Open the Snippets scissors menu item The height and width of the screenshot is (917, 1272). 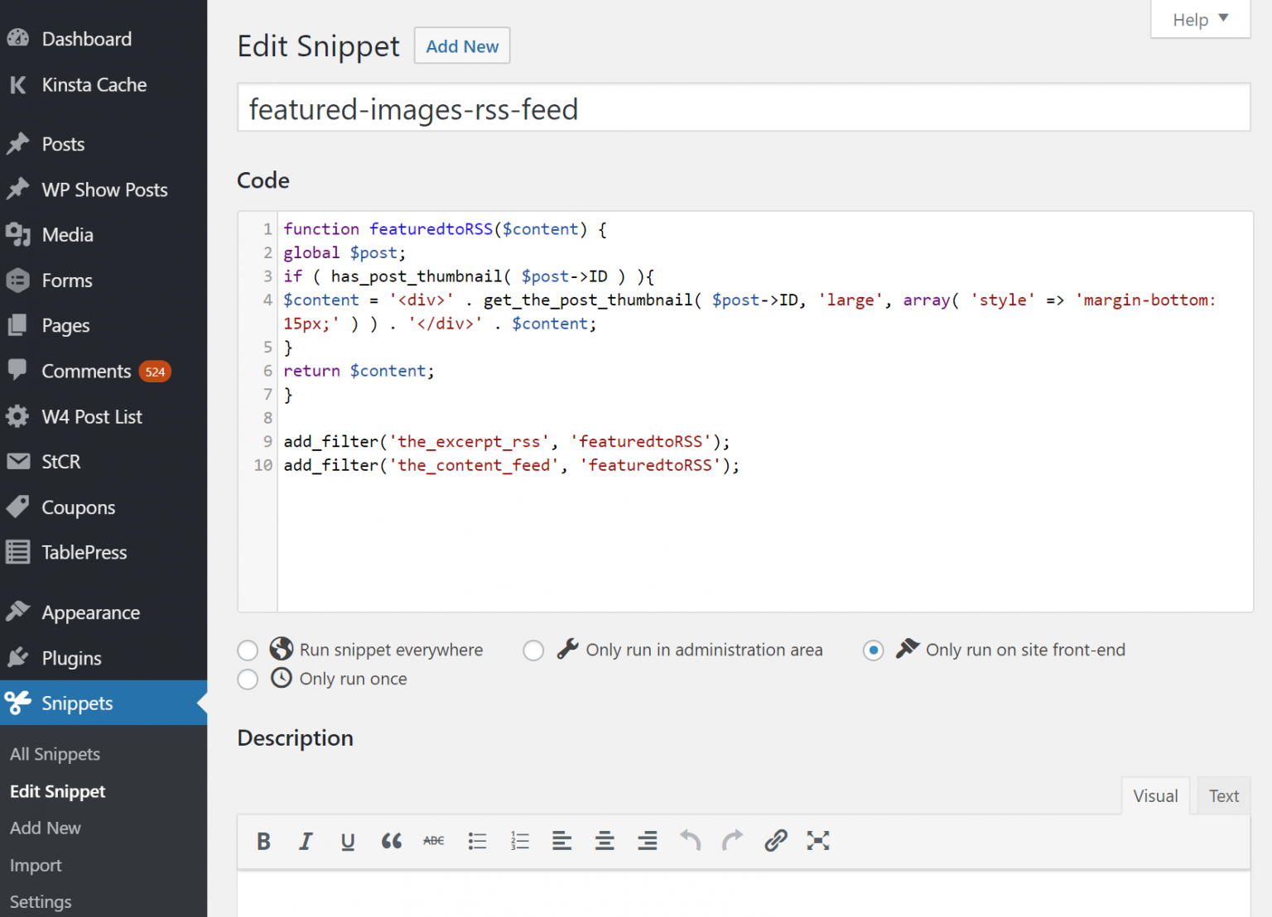(x=76, y=703)
